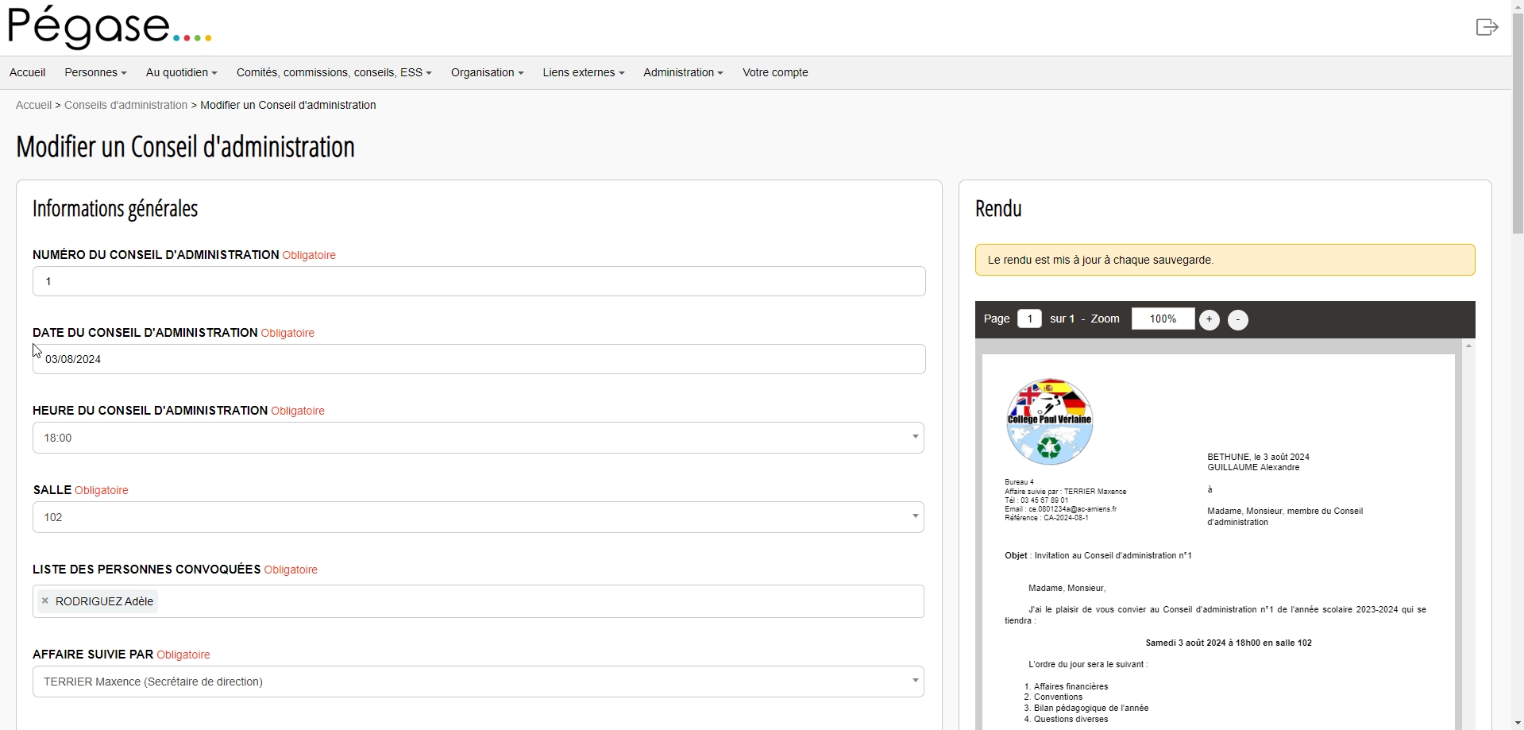Image resolution: width=1524 pixels, height=730 pixels.
Task: Click the Collège Paul Verlaine logo in preview
Action: (x=1049, y=421)
